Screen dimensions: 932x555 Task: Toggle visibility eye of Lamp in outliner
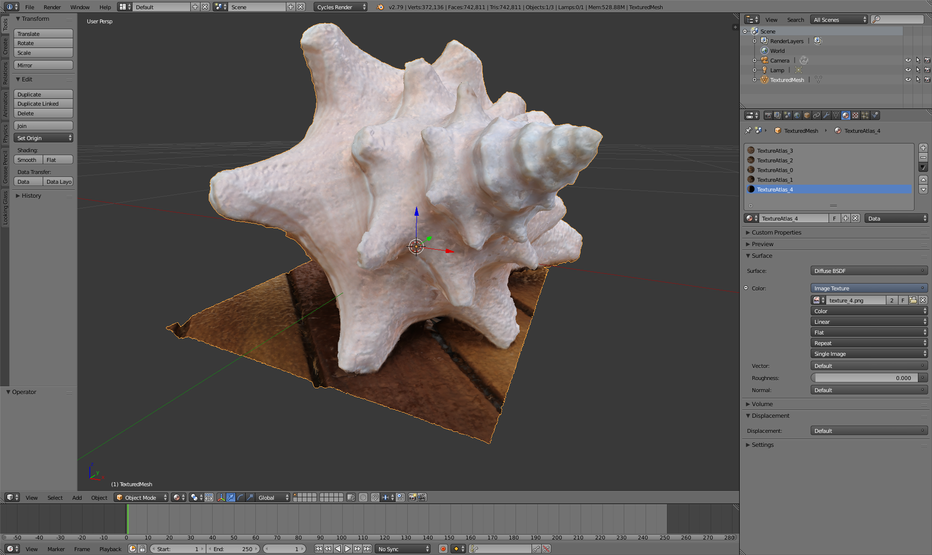[908, 70]
